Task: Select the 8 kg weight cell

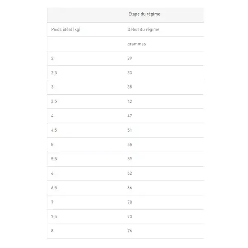Action: pos(52,231)
